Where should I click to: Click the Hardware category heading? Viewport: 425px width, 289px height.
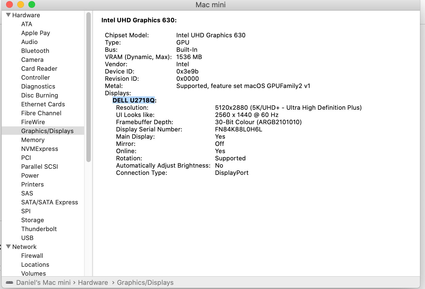click(x=26, y=15)
